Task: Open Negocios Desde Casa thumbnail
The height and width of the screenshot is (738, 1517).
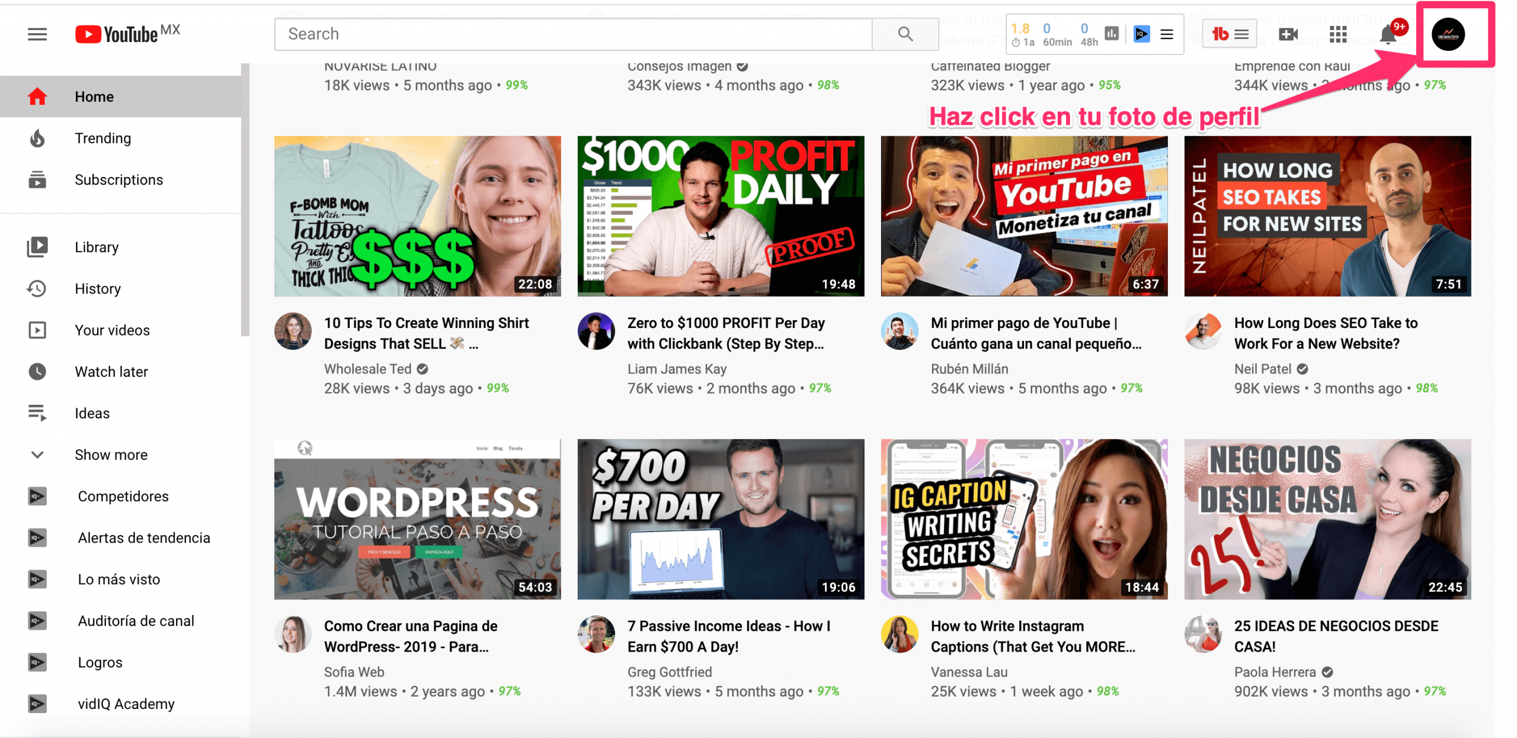Action: pos(1327,519)
